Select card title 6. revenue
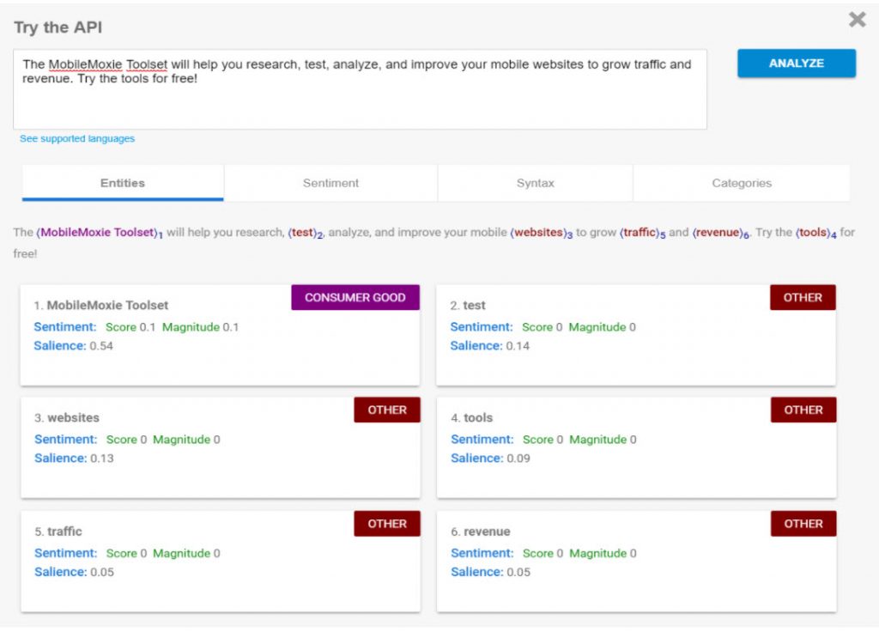 [481, 531]
